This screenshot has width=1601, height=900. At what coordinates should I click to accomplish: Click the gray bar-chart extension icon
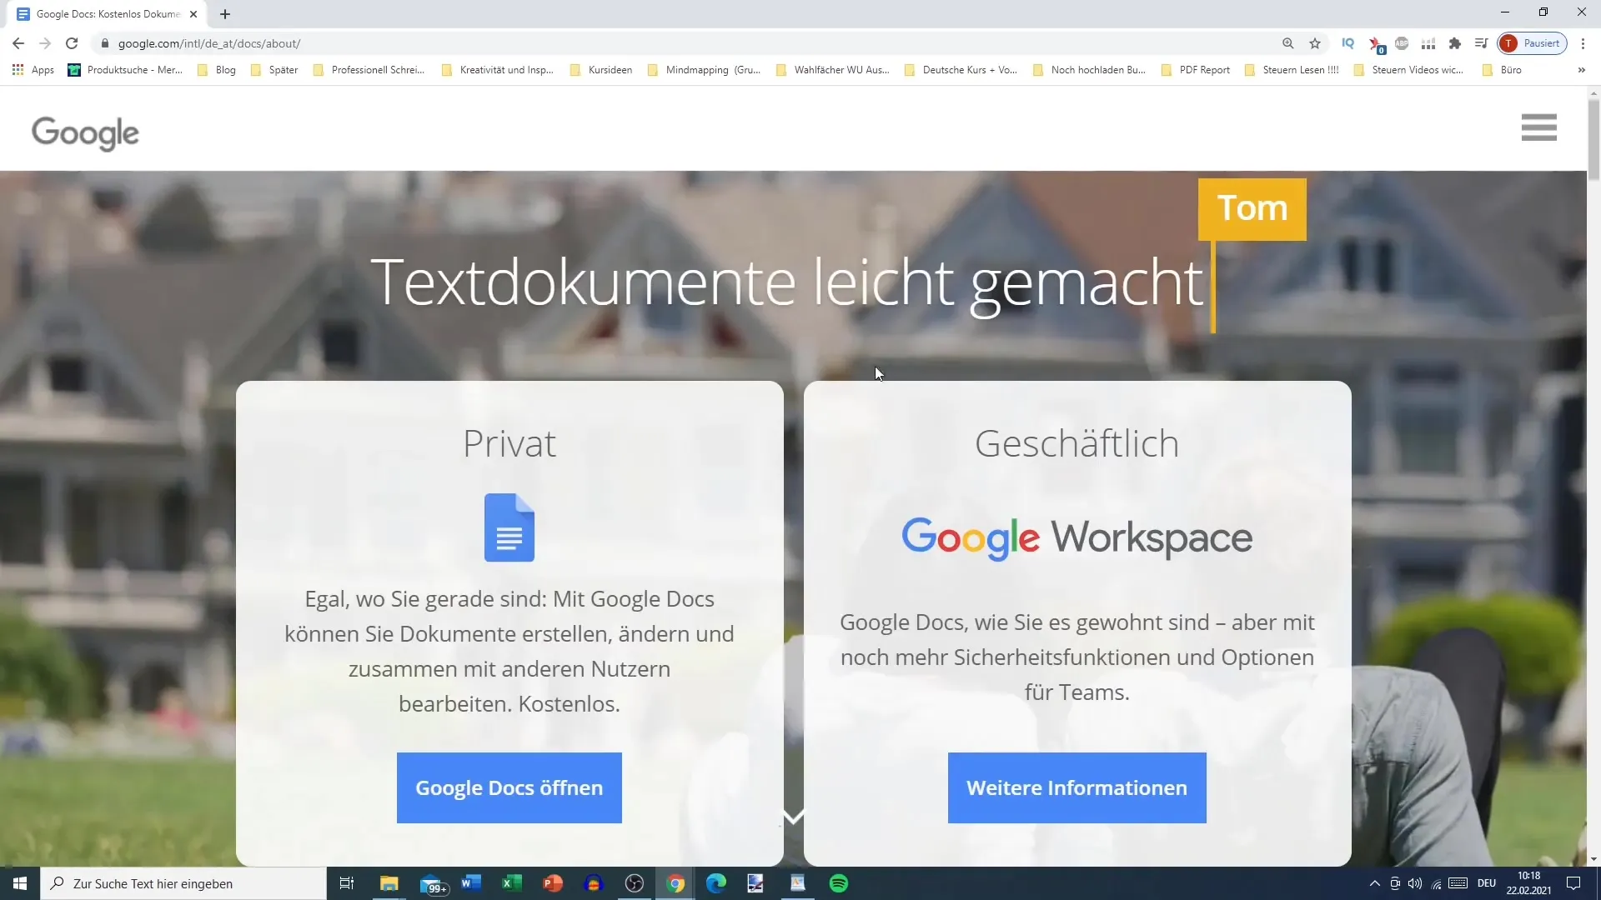pos(1428,43)
